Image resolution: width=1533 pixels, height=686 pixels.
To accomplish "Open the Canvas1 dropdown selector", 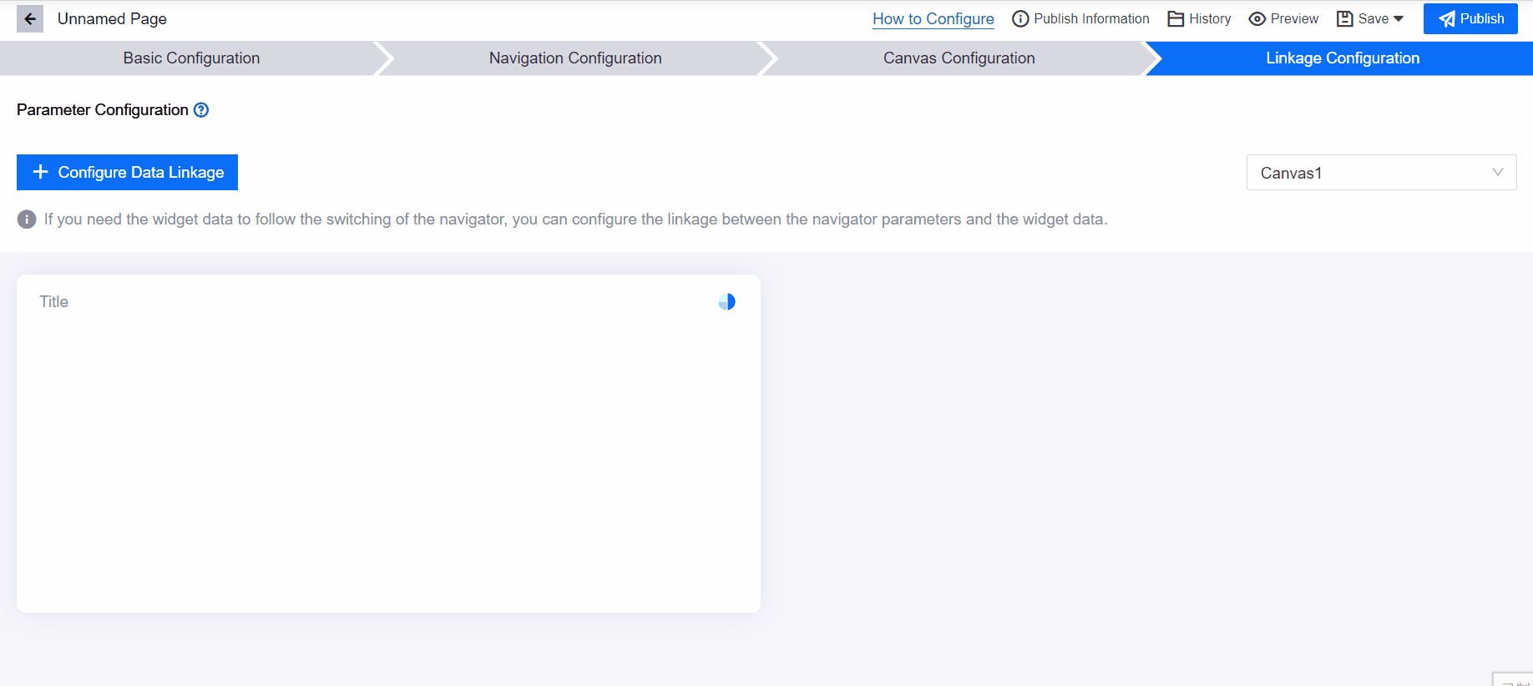I will 1381,173.
